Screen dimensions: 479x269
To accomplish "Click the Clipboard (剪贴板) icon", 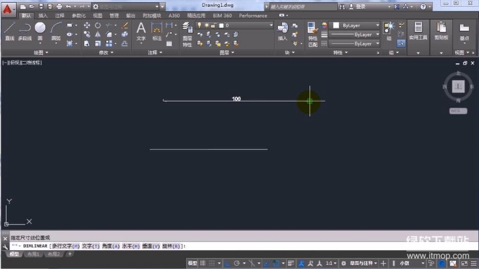I will coord(441,30).
